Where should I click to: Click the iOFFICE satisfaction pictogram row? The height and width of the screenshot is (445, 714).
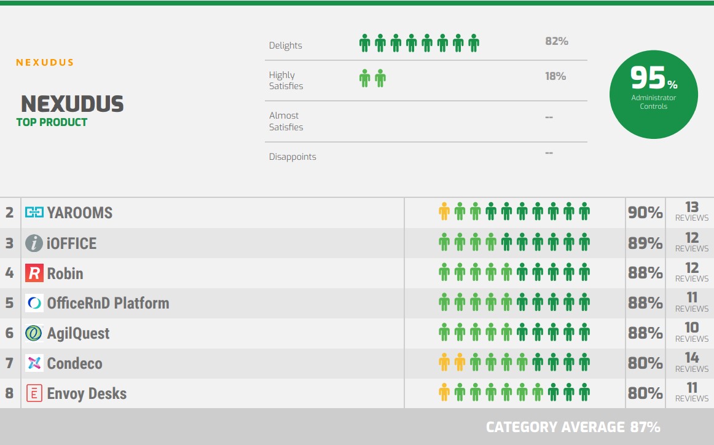point(514,242)
